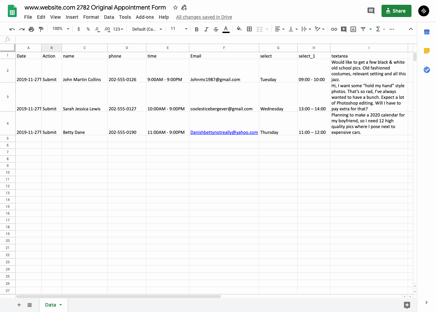The width and height of the screenshot is (436, 312).
Task: Open the Borders tool
Action: (x=249, y=29)
